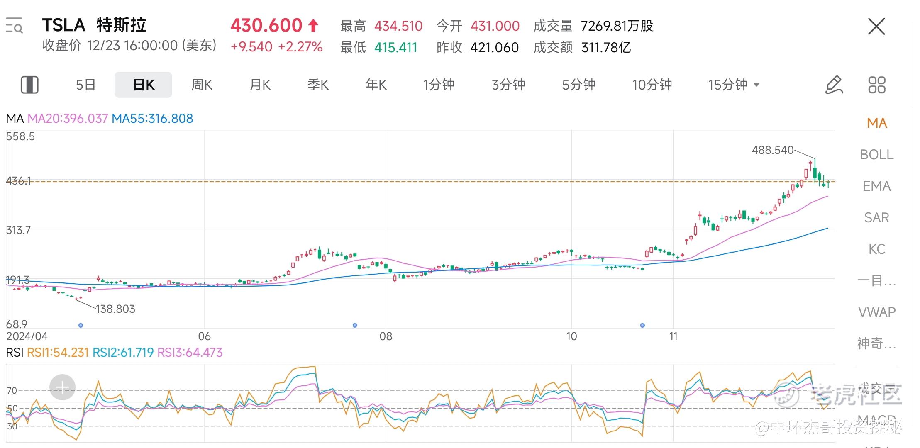920x448 pixels.
Task: Switch to 年K yearly chart
Action: click(376, 85)
